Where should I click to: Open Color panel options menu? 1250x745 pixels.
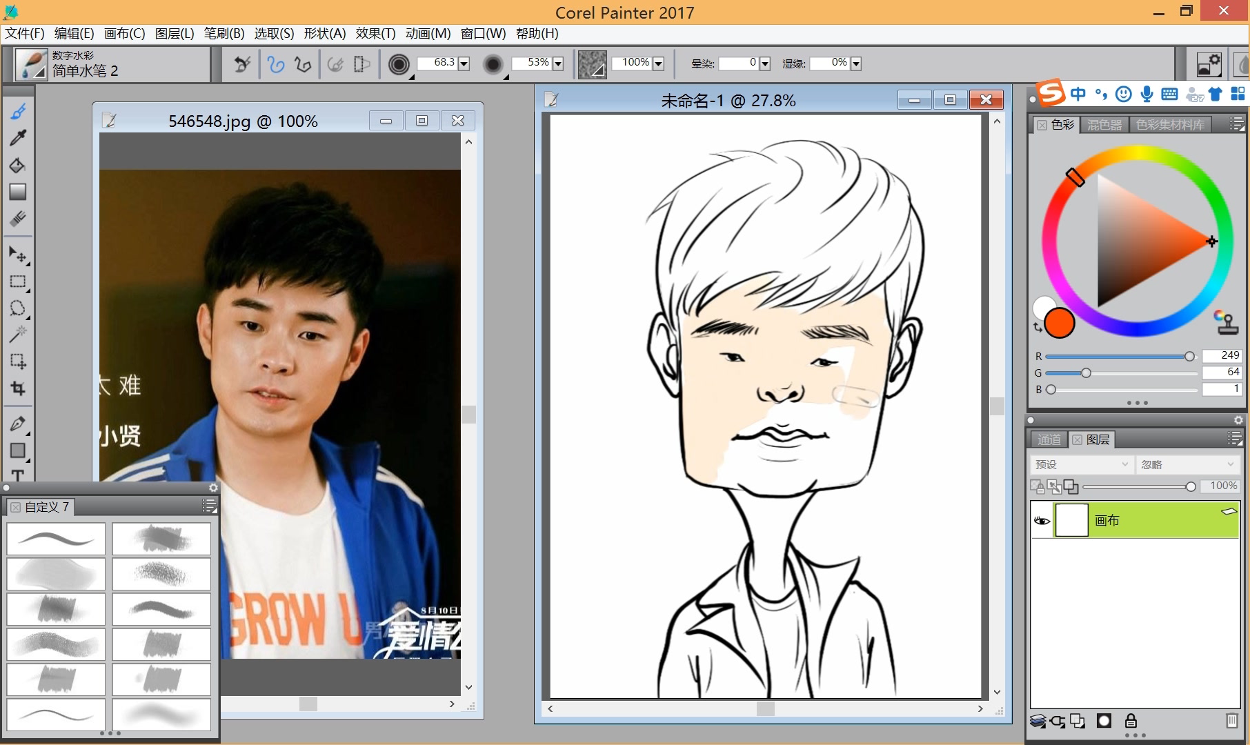pos(1237,124)
